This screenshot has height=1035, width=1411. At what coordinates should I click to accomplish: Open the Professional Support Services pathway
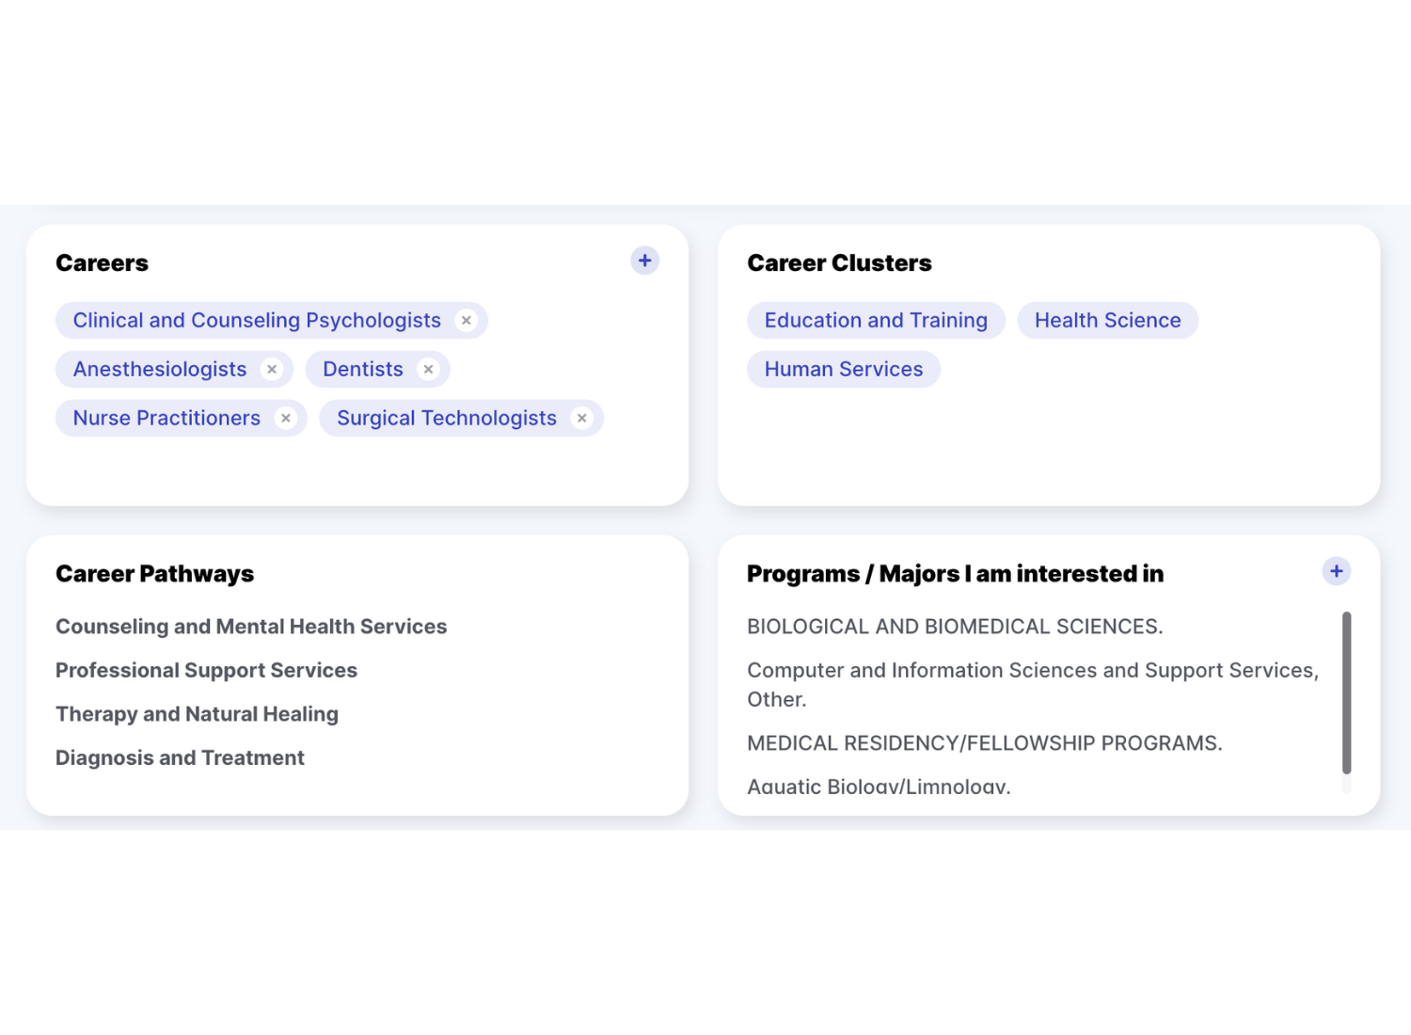click(206, 670)
